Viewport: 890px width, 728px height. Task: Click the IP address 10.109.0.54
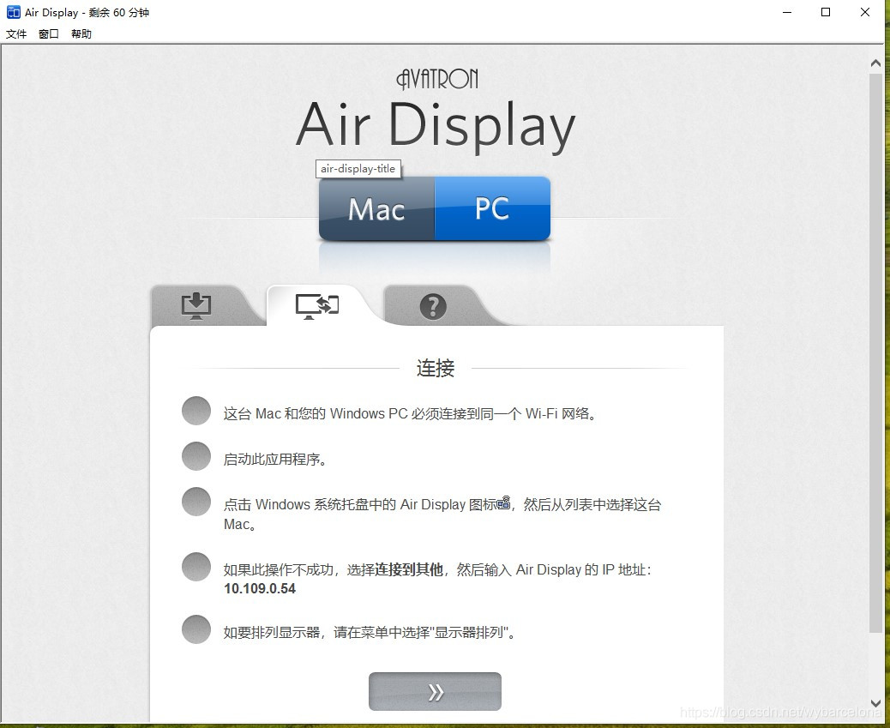tap(260, 588)
